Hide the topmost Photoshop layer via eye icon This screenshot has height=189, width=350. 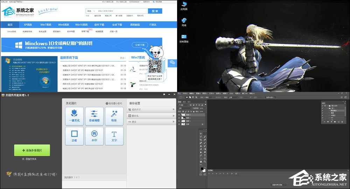[179, 115]
